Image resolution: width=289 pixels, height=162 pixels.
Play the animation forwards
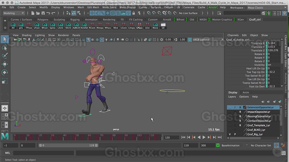[x=204, y=137]
